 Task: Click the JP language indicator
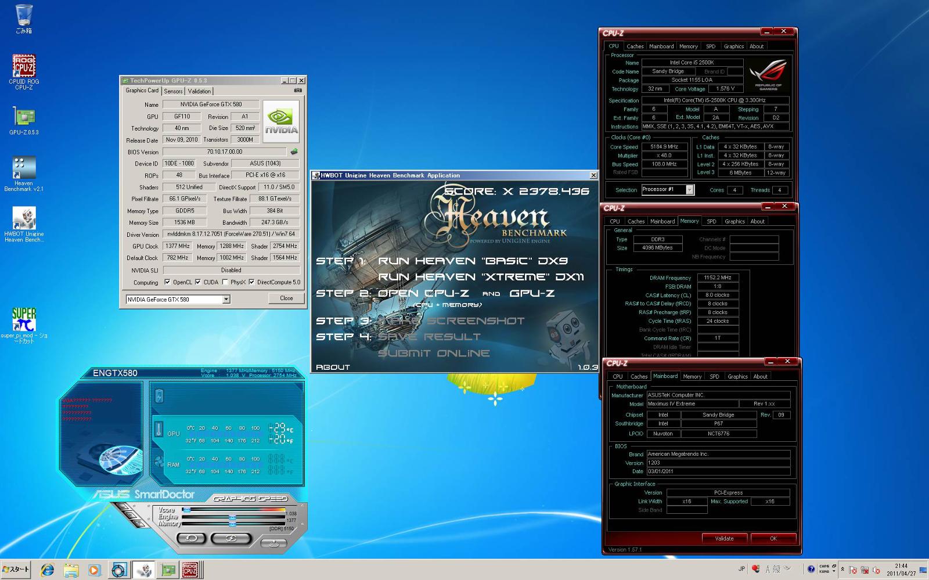[741, 569]
